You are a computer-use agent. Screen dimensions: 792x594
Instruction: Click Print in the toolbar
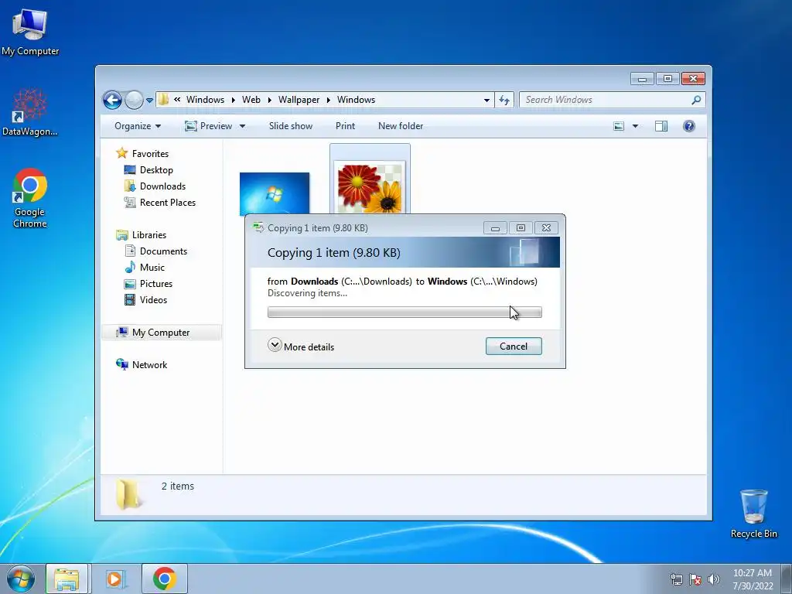tap(345, 126)
